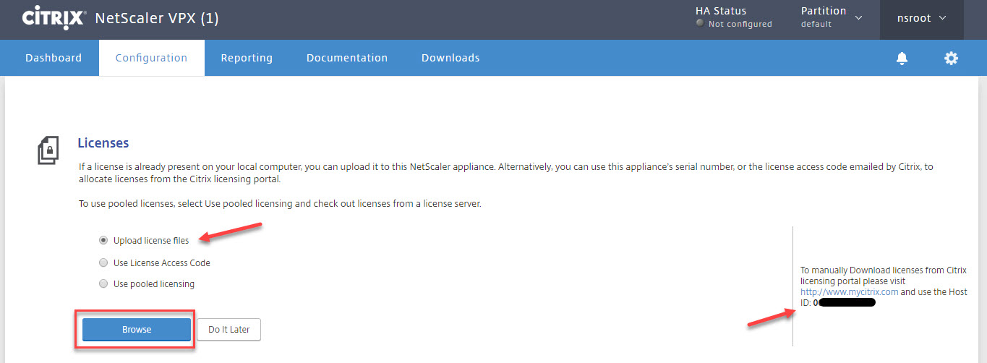
Task: Open the Downloads tab
Action: click(450, 58)
